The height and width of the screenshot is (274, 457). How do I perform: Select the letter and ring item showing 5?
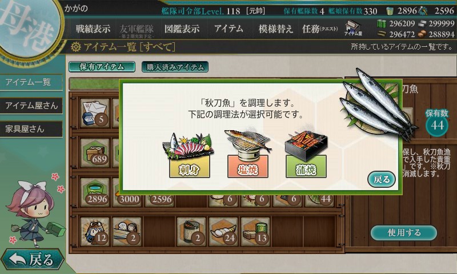pos(95,112)
